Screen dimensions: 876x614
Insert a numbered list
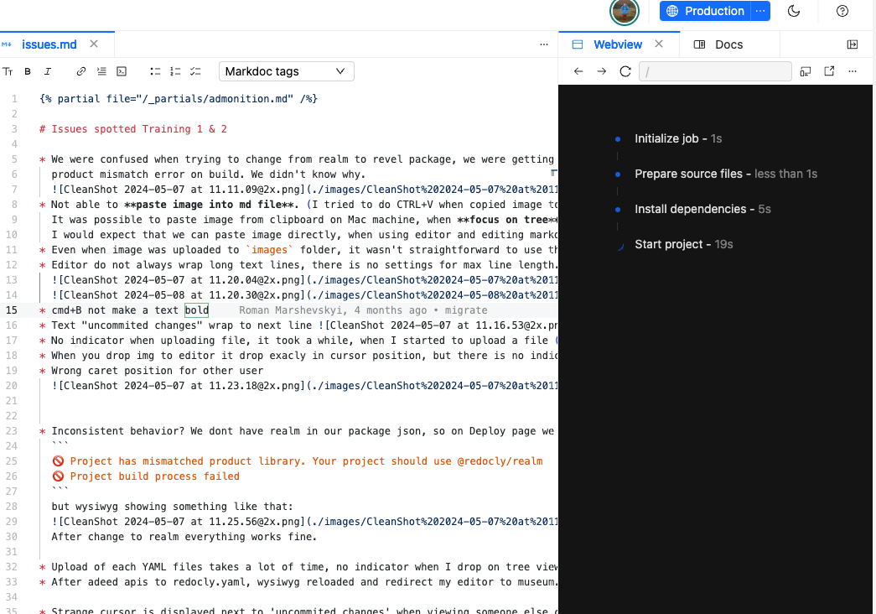(175, 71)
